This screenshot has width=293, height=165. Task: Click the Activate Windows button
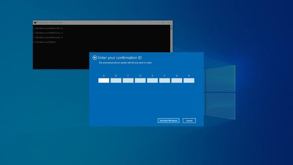tap(168, 121)
